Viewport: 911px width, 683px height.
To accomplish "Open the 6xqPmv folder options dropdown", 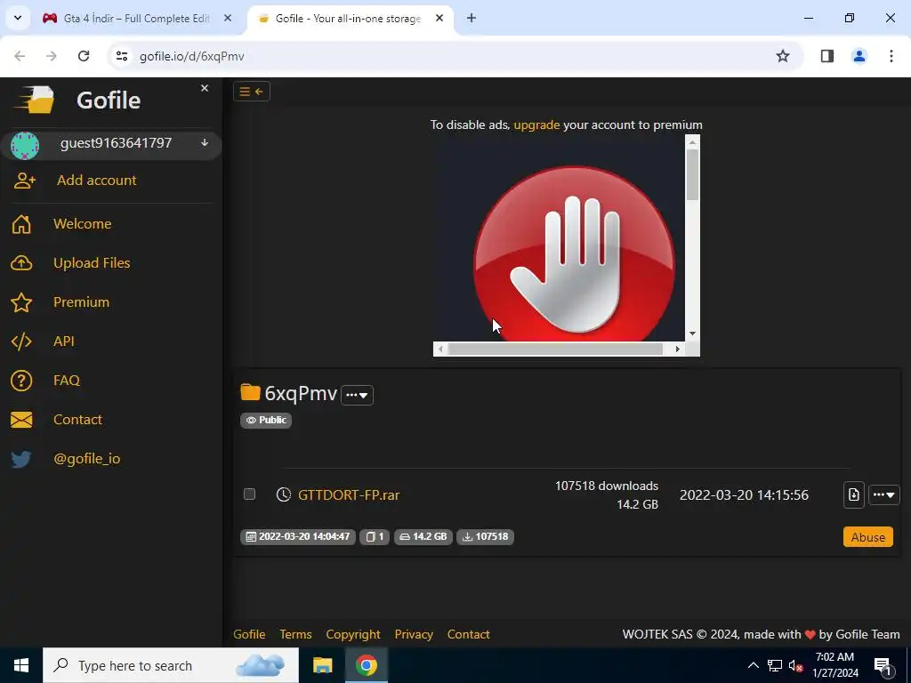I will pos(357,395).
